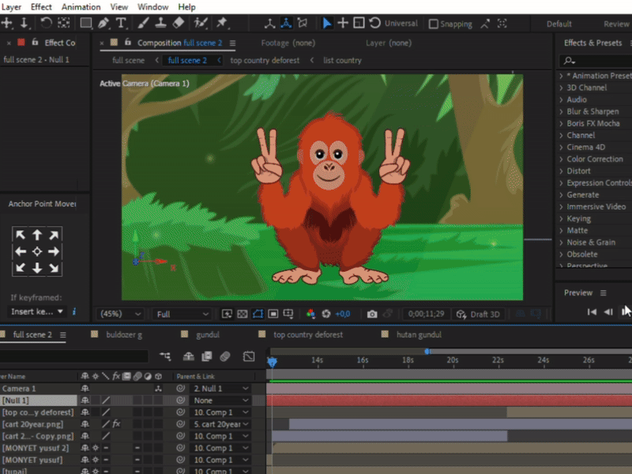632x474 pixels.
Task: Click First Frame button in Preview panel
Action: coord(591,311)
